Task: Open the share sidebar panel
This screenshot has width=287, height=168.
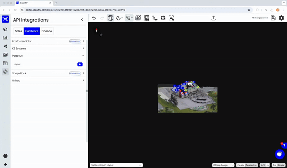Action: [5, 46]
